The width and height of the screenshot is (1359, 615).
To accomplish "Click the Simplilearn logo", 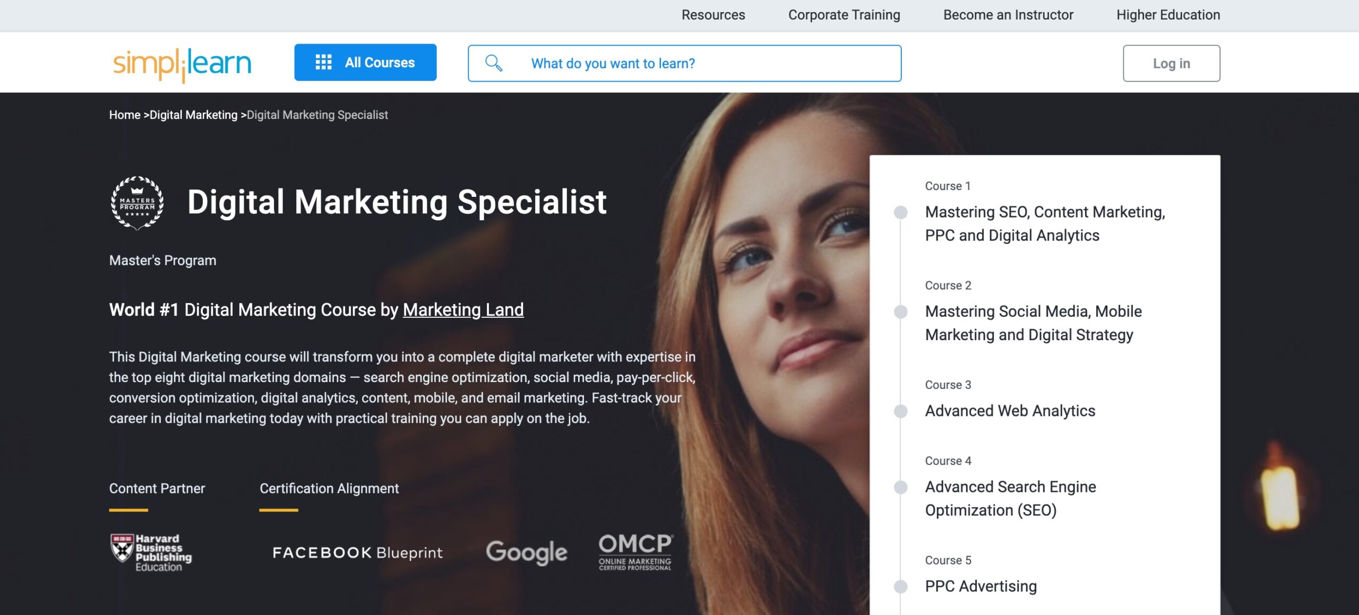I will [x=182, y=64].
